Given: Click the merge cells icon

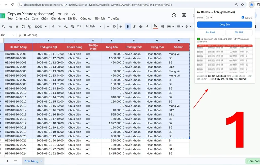Looking at the screenshot, I should [x=169, y=27].
